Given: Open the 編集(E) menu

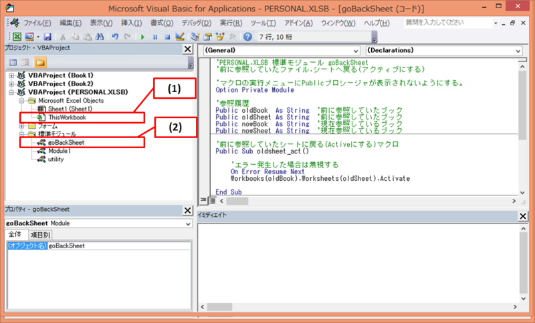Looking at the screenshot, I should (71, 23).
